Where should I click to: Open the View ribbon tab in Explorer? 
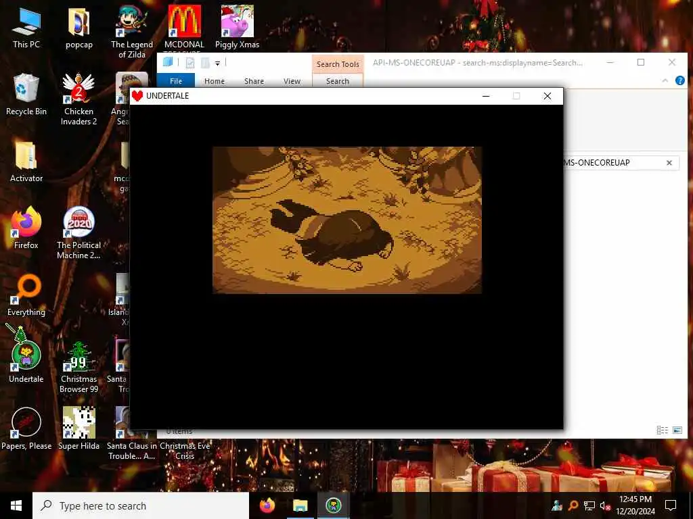coord(292,81)
